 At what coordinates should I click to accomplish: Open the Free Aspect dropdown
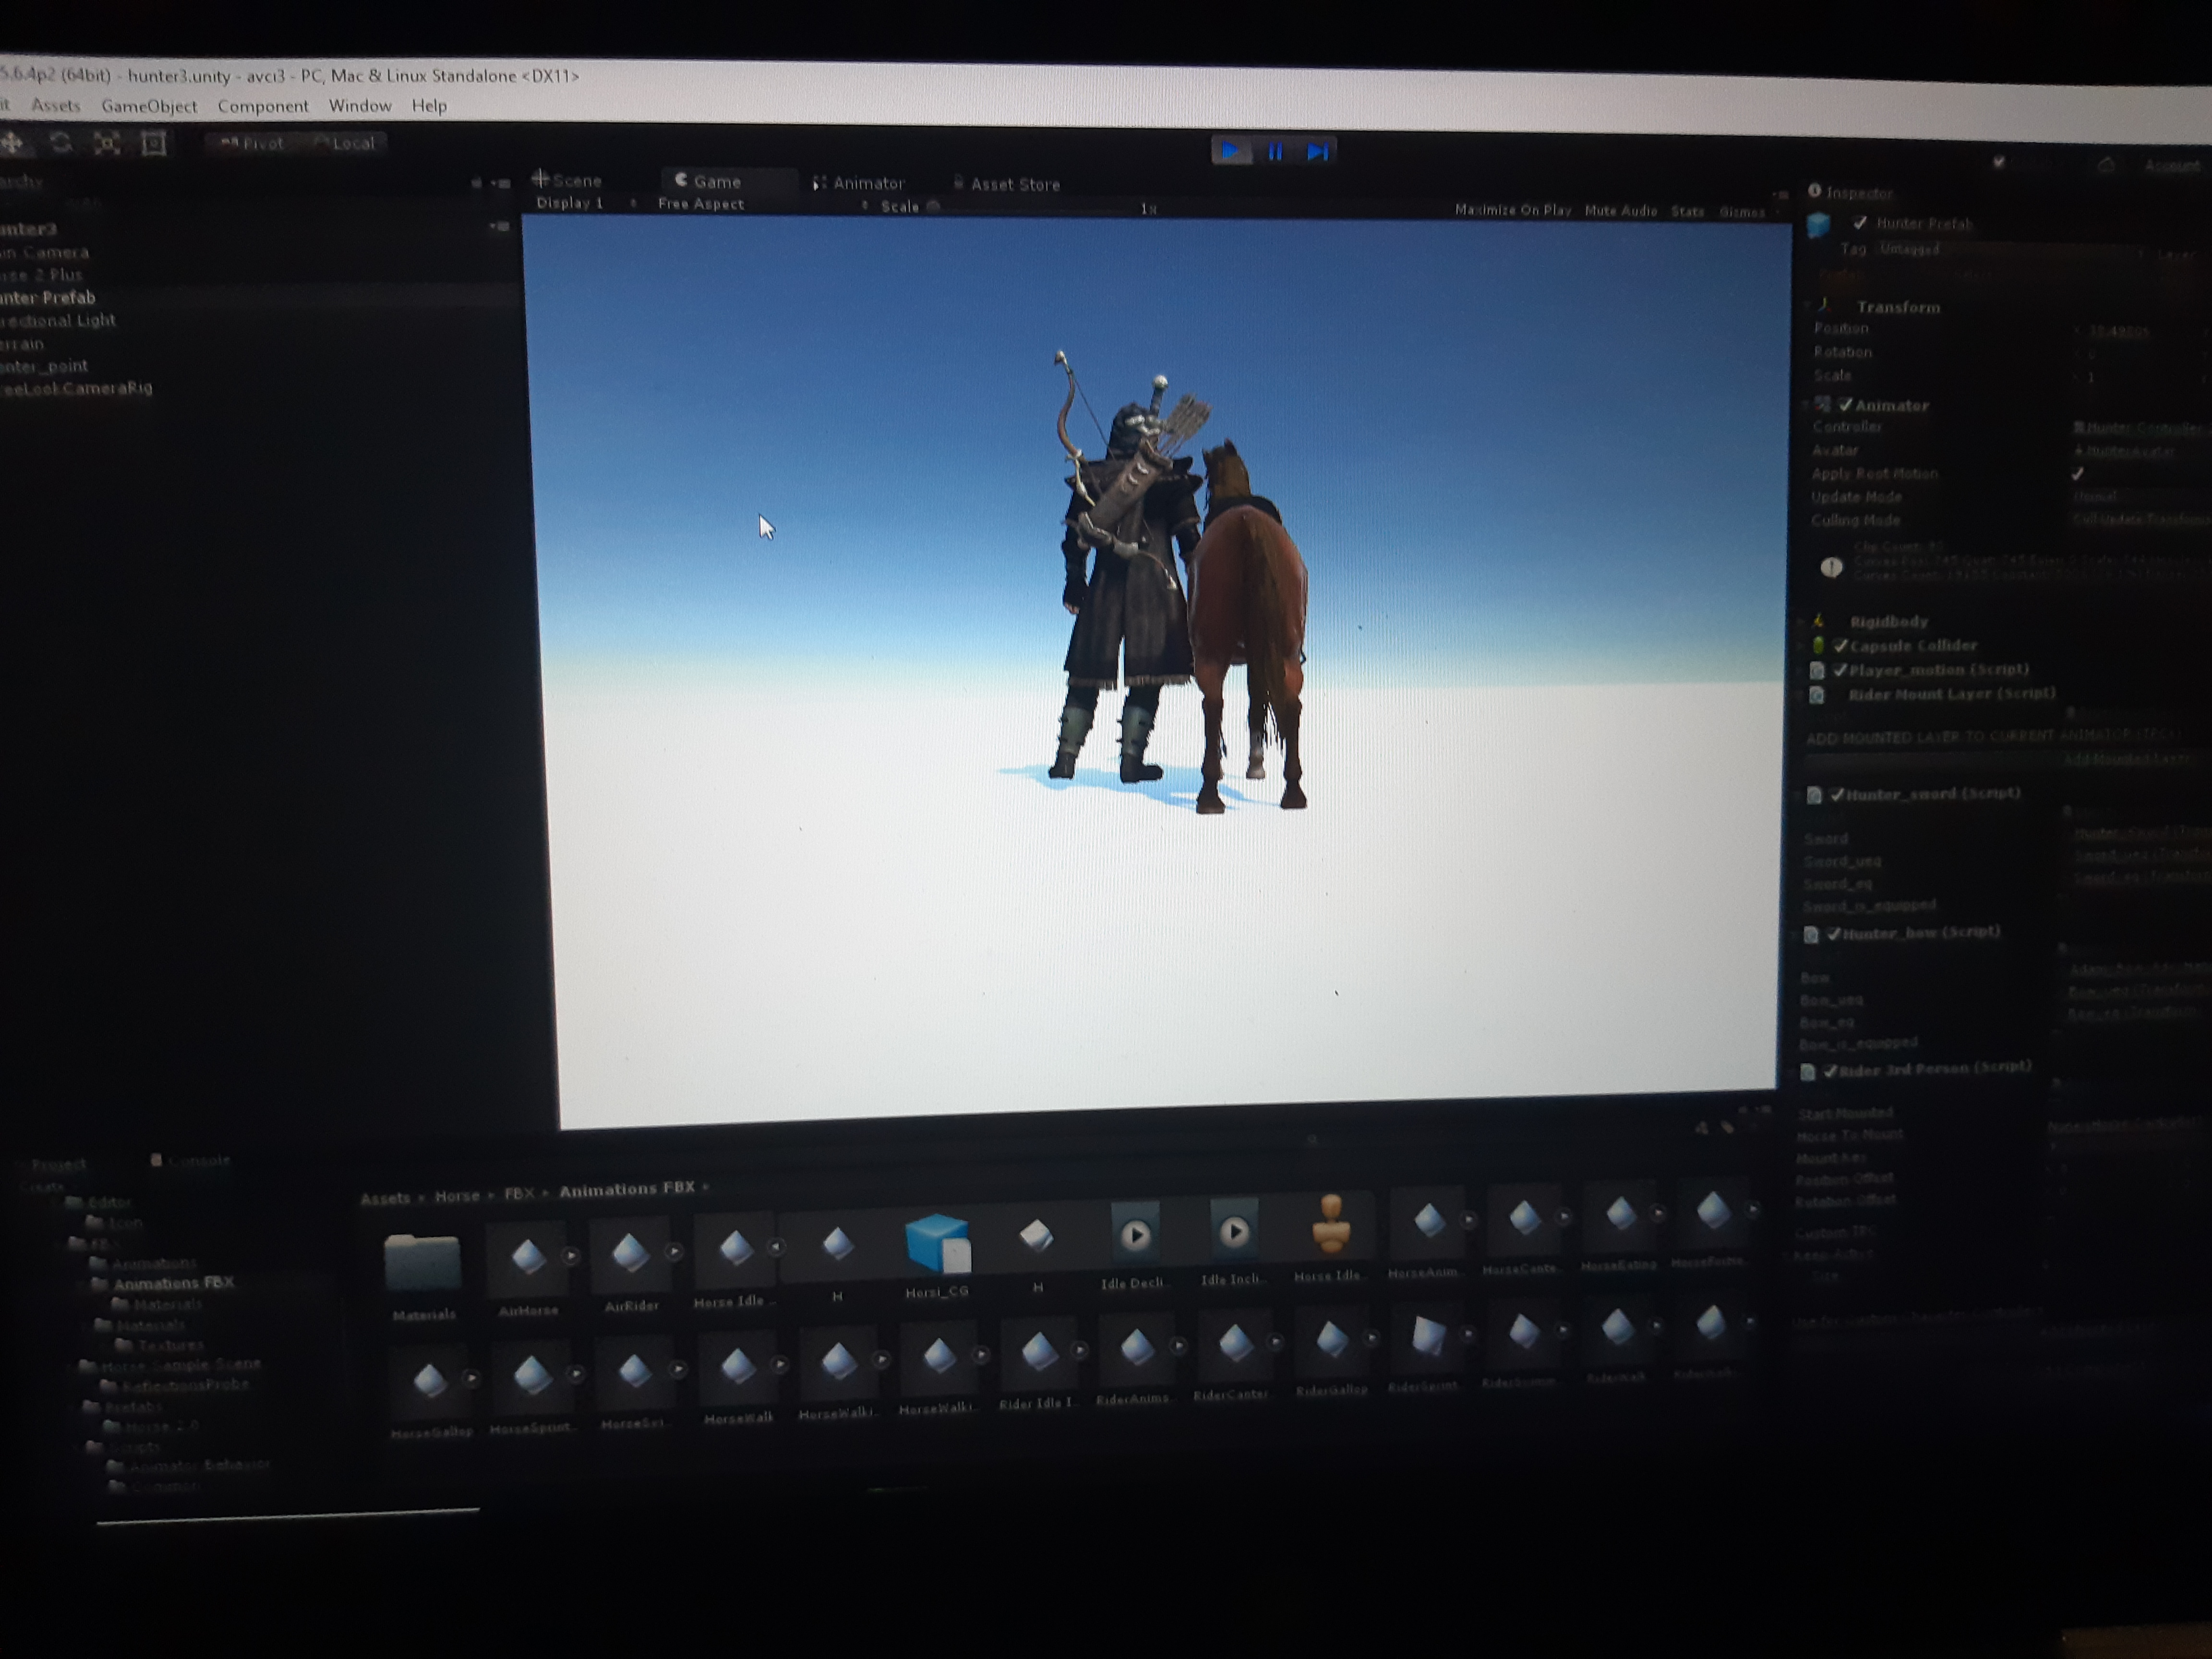(x=762, y=204)
